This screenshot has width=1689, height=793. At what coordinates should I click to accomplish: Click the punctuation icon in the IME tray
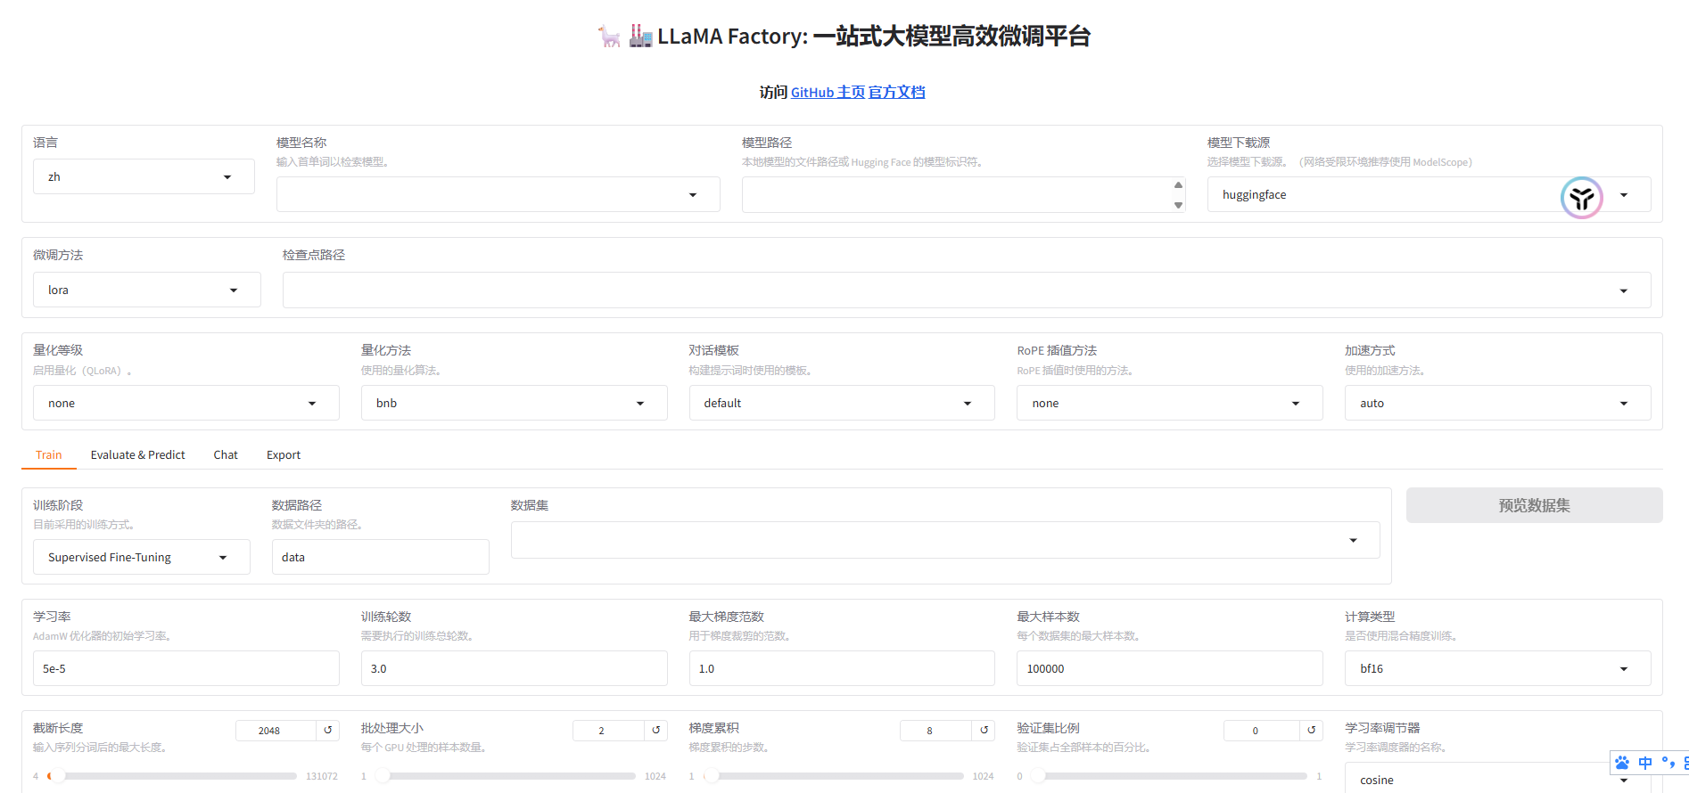pyautogui.click(x=1668, y=763)
